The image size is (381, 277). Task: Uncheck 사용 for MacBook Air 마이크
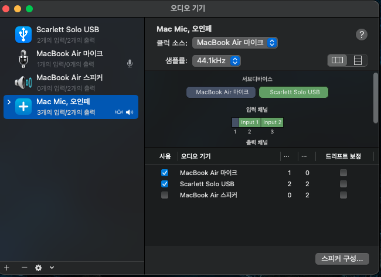coord(165,173)
